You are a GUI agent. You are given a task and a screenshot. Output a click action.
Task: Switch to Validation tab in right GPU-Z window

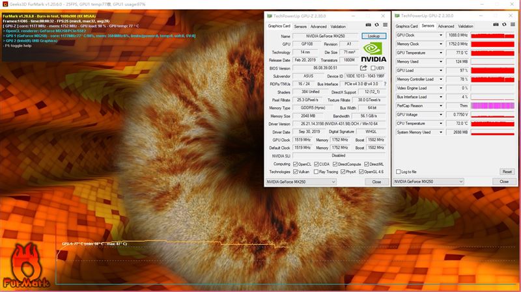(465, 26)
